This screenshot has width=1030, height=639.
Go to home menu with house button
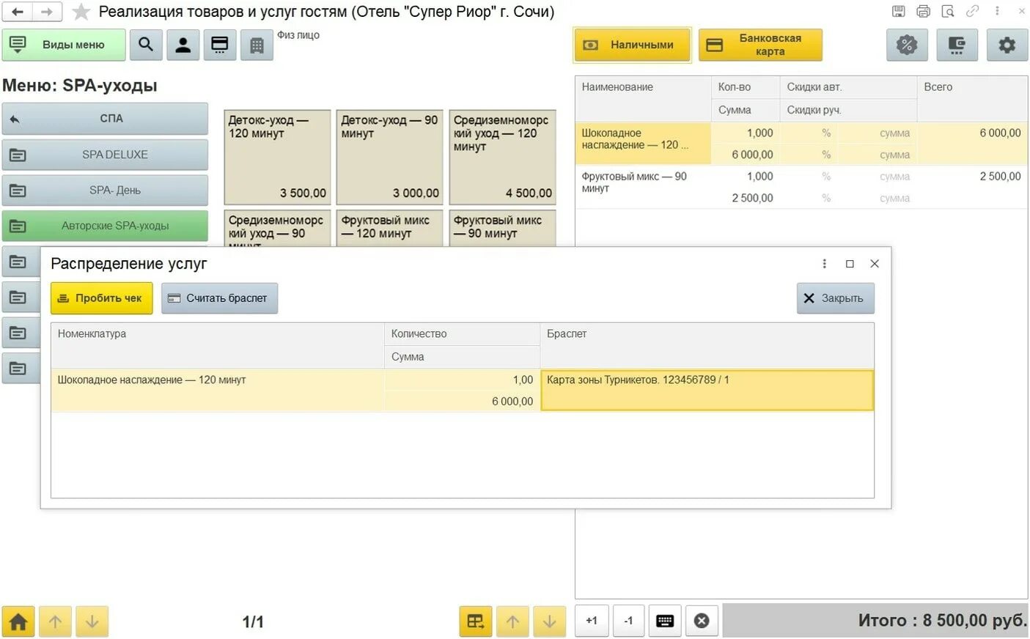coord(18,621)
